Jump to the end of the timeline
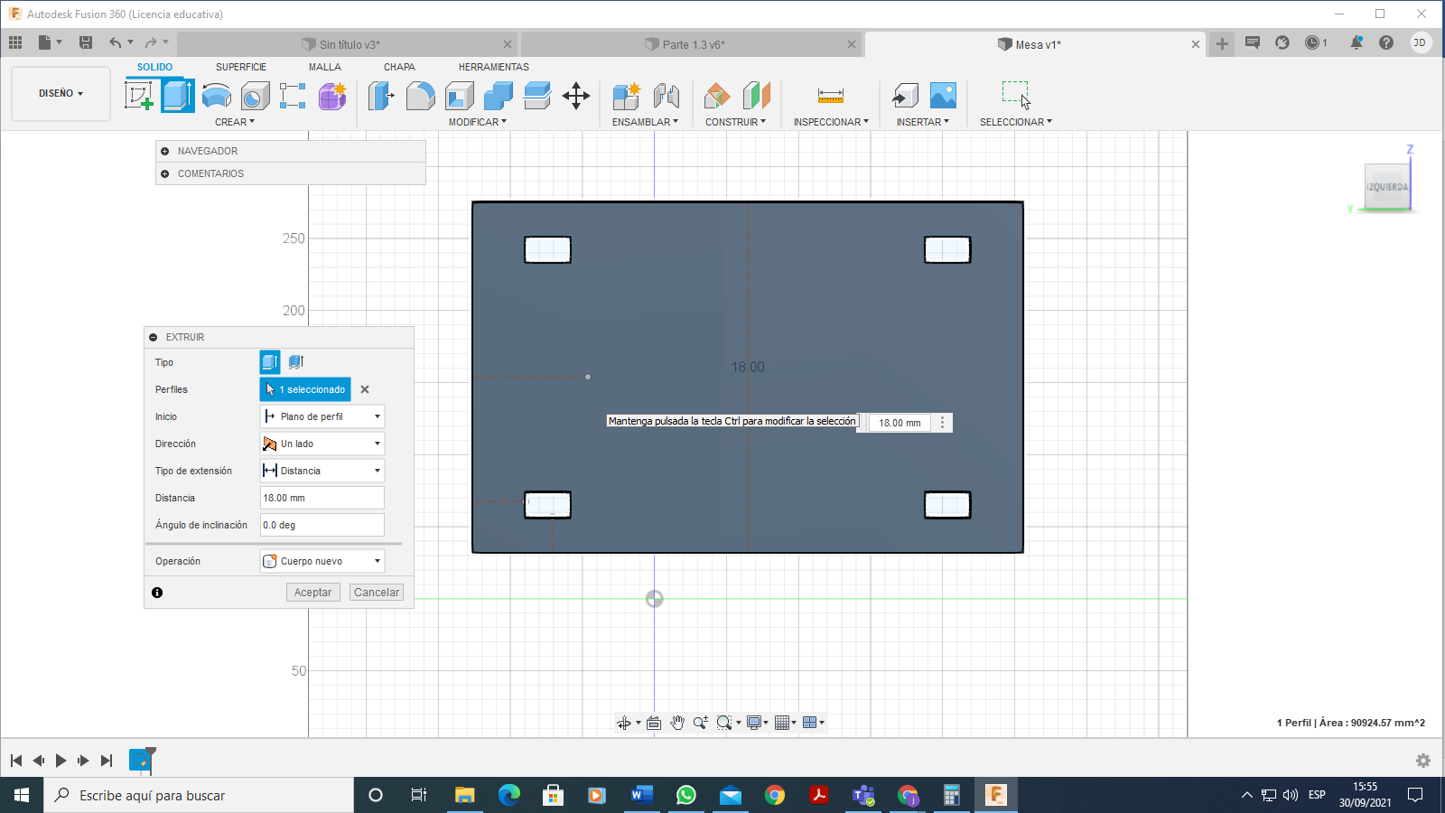Viewport: 1445px width, 813px height. 107,761
